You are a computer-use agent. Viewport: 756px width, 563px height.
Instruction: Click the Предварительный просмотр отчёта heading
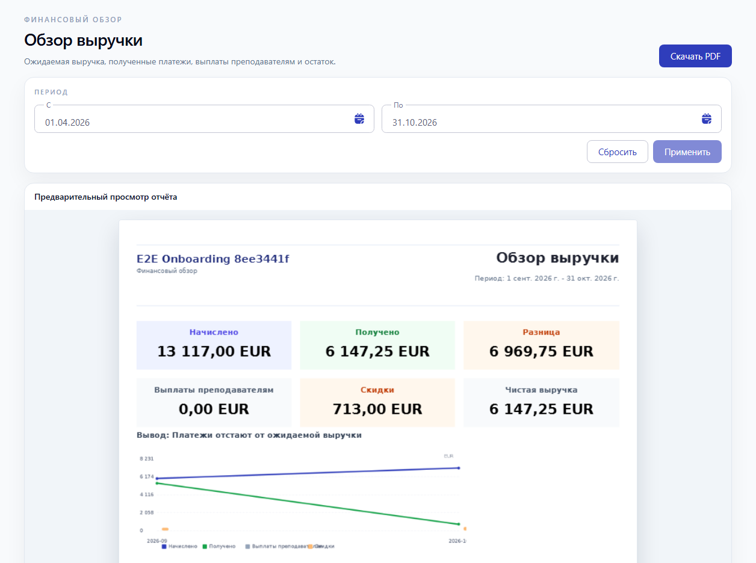pyautogui.click(x=106, y=197)
